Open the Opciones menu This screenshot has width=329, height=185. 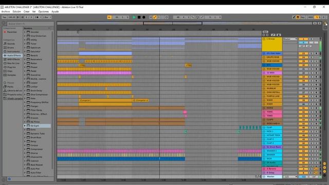(x=43, y=11)
